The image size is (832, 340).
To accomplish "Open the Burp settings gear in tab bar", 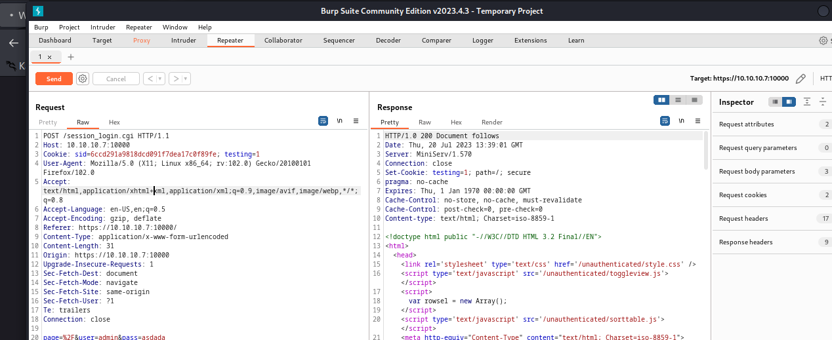I will pyautogui.click(x=823, y=41).
